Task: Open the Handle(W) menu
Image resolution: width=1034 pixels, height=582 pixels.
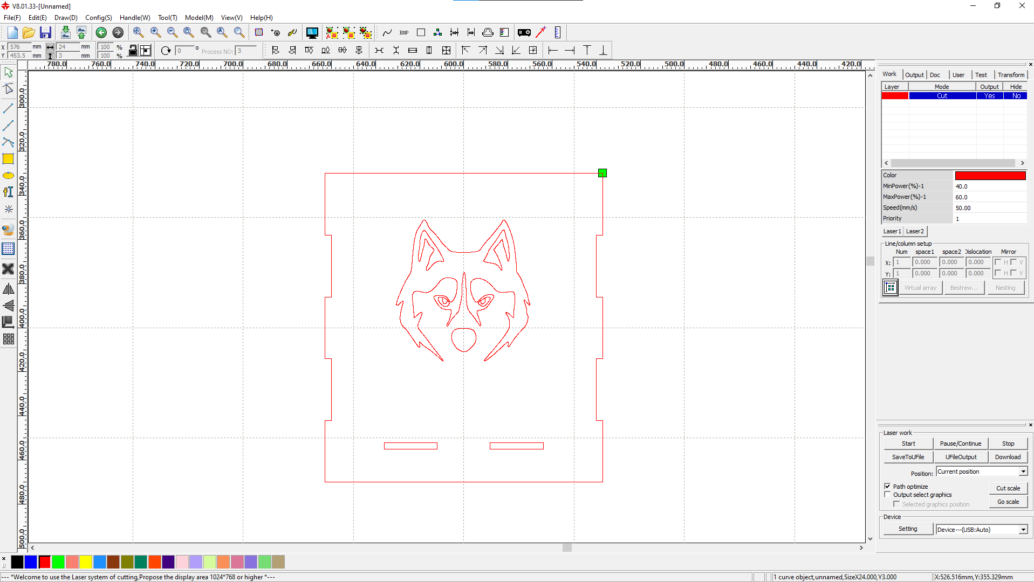Action: (x=134, y=18)
